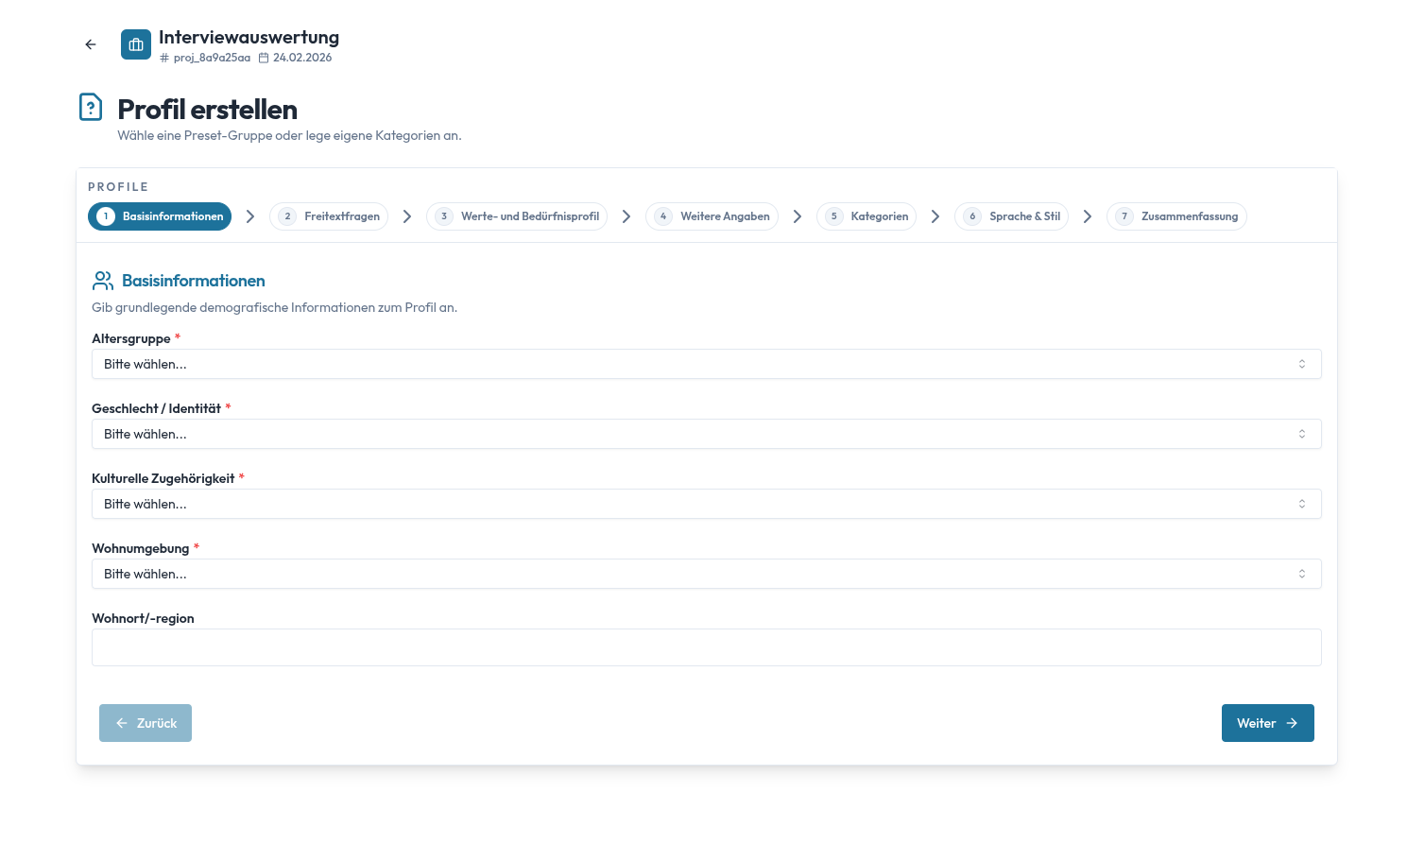1407x844 pixels.
Task: Click the back arrow icon at top
Action: pos(91,44)
